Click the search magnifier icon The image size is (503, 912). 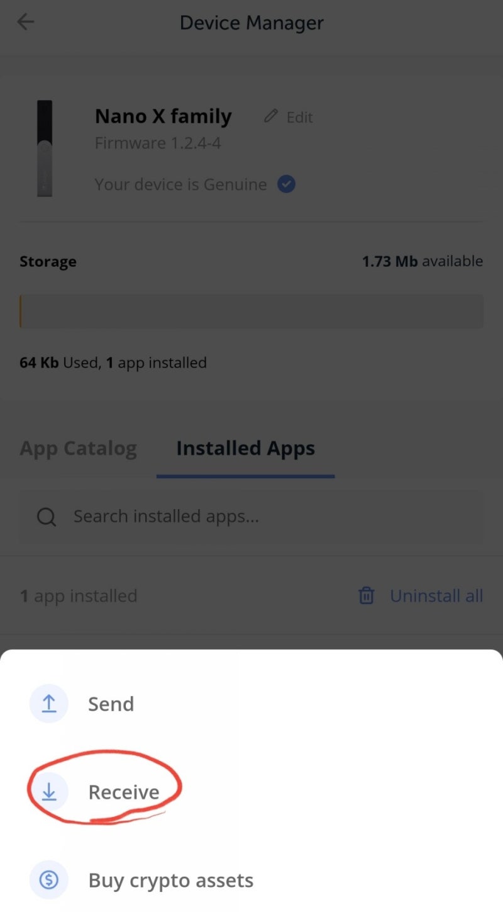tap(47, 517)
